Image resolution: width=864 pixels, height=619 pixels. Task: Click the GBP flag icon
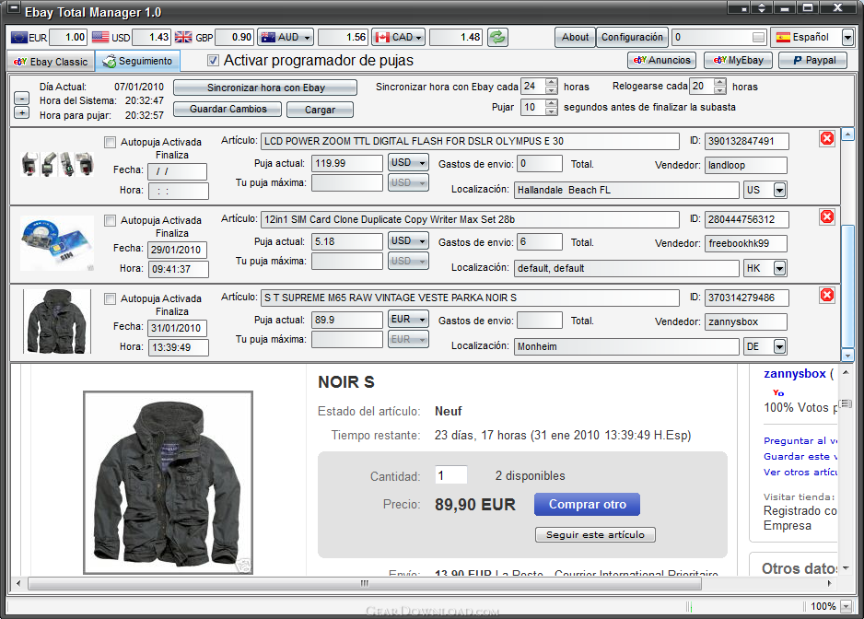(x=183, y=38)
